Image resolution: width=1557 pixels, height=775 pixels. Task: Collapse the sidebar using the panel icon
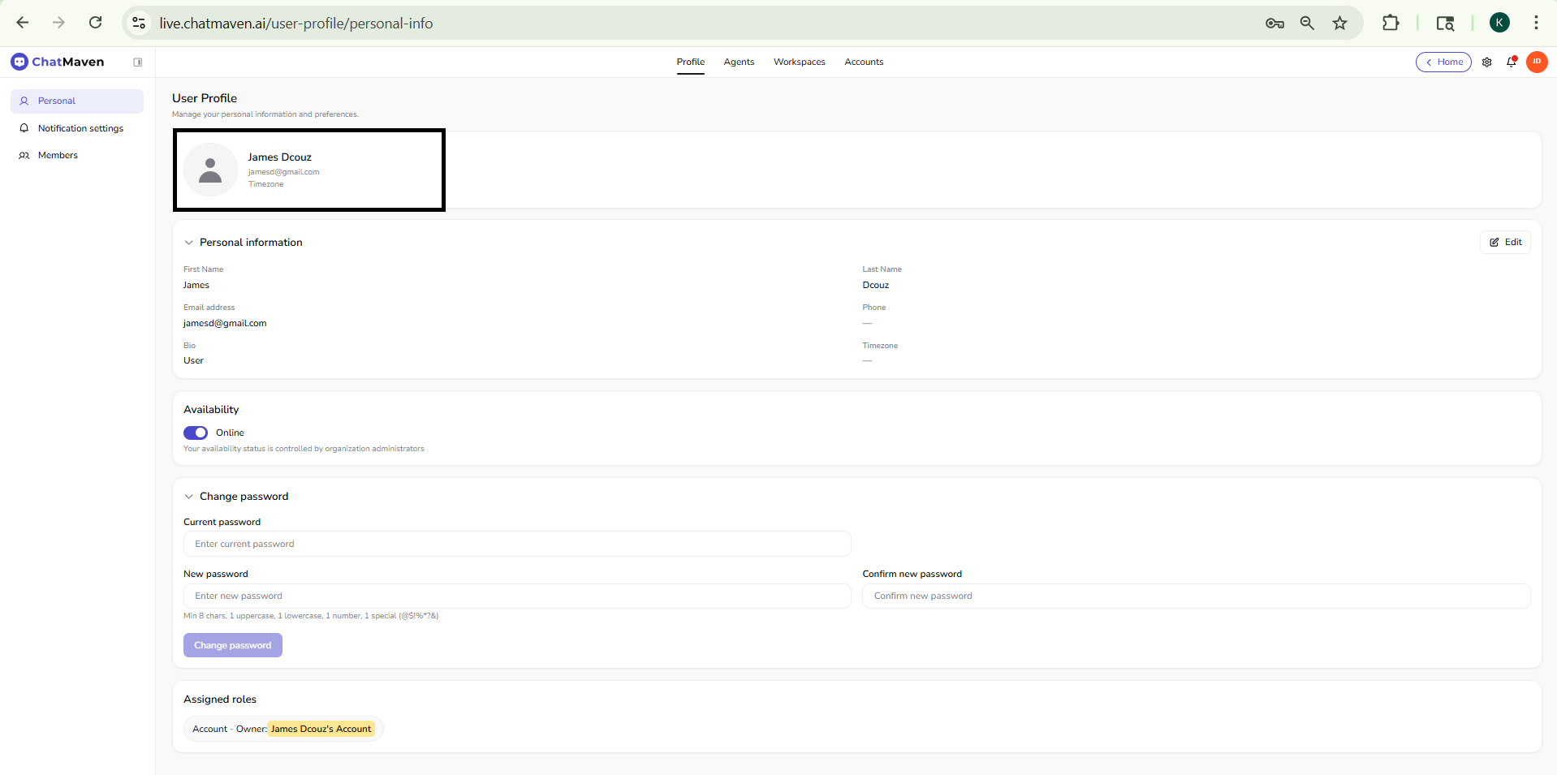pos(138,62)
